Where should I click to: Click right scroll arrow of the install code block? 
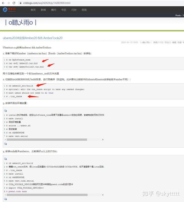(103, 140)
